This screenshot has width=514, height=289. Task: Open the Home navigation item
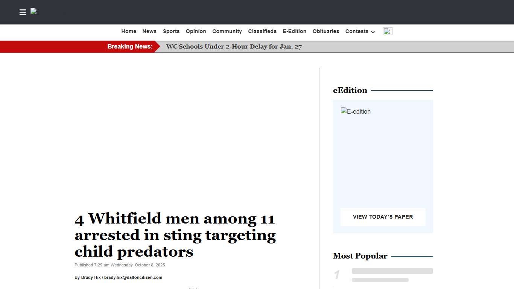point(129,32)
